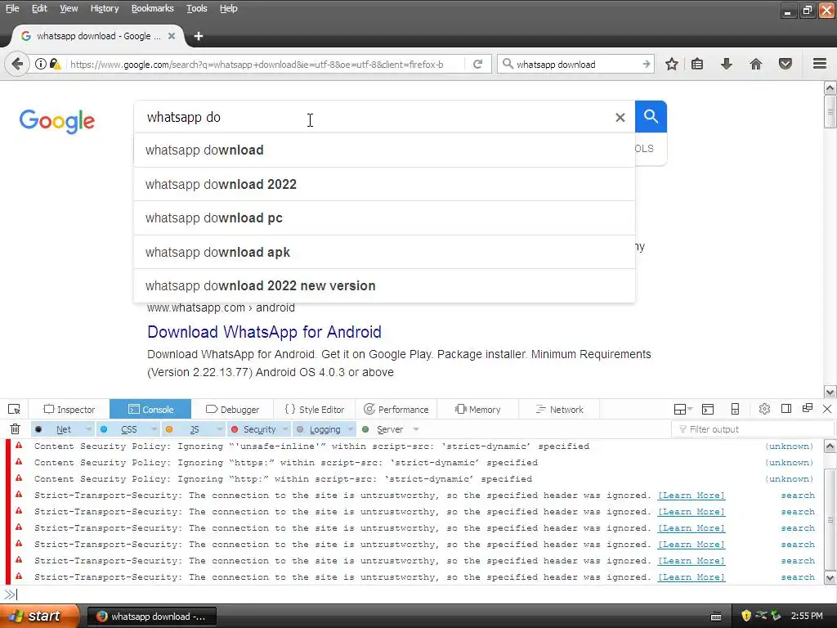Show site information via the info icon
The height and width of the screenshot is (628, 837).
pos(41,64)
